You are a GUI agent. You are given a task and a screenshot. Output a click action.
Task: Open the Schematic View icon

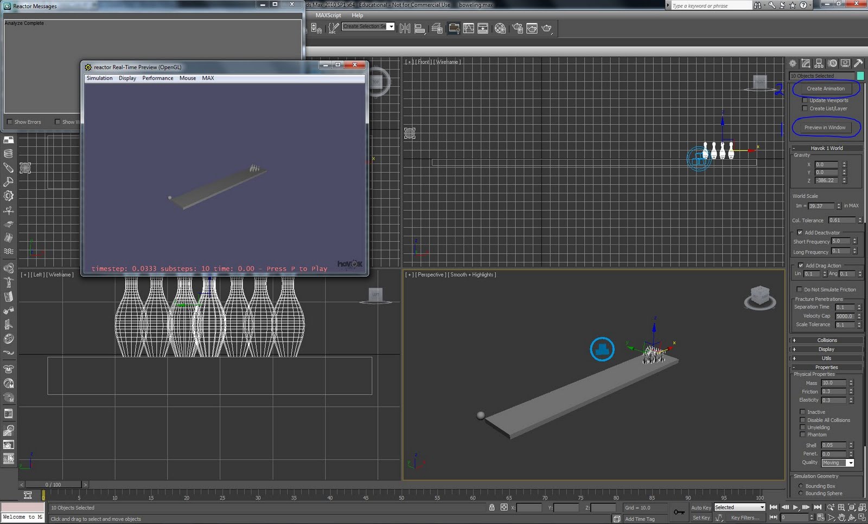pos(483,28)
